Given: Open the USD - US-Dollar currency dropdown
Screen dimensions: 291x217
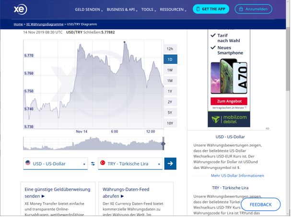Looking at the screenshot, I should tap(55, 164).
